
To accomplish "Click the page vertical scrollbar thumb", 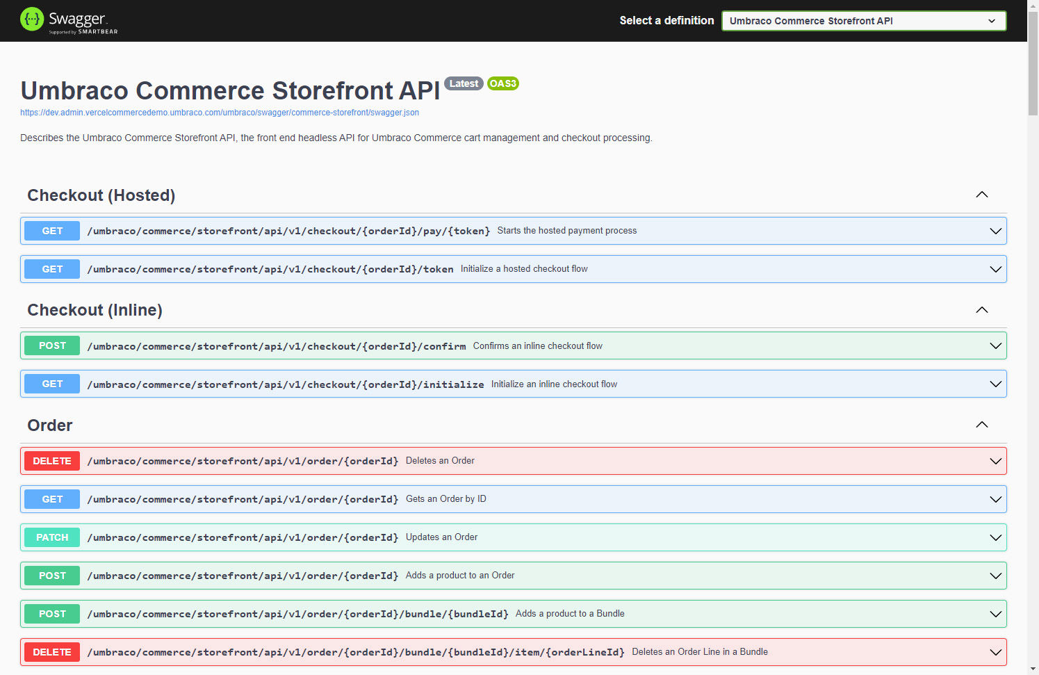I will pos(1033,63).
